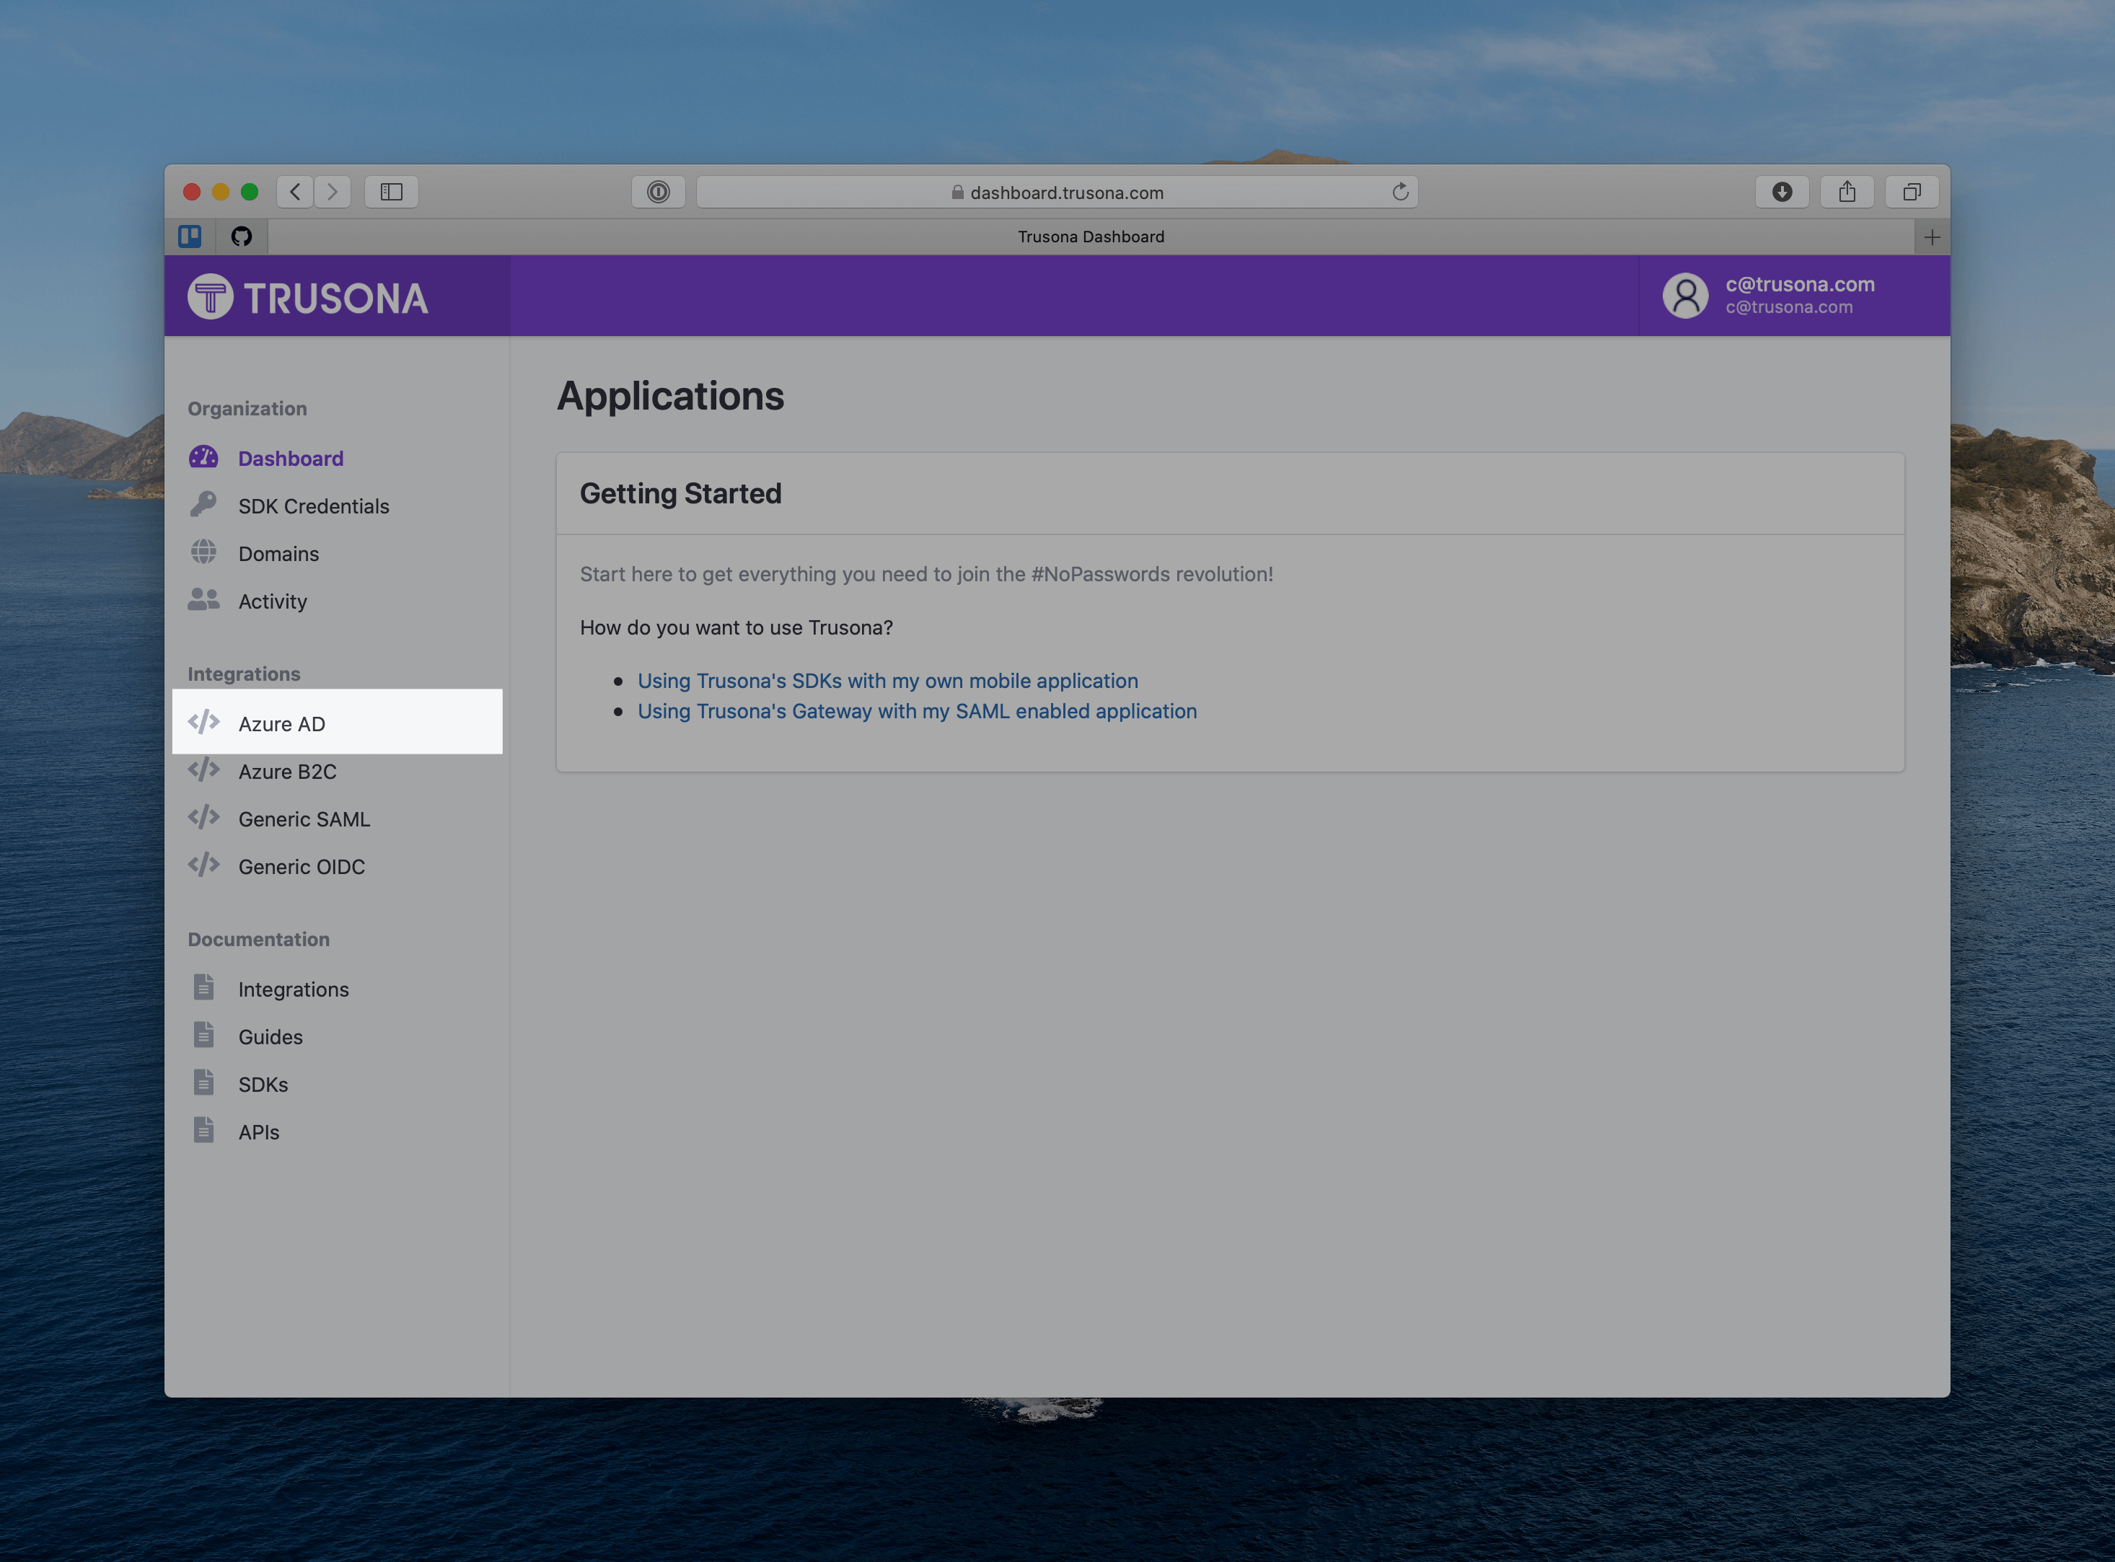Show the Safari sidebar panel
2115x1562 pixels.
(392, 192)
